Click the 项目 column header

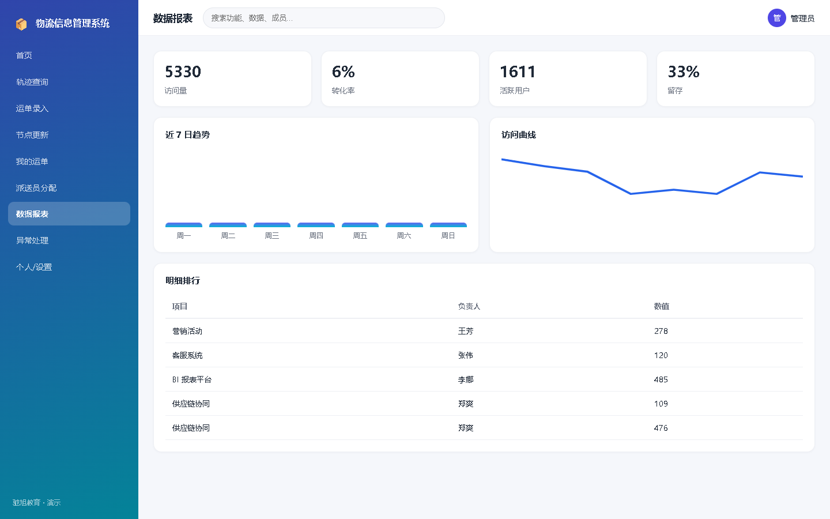tap(180, 306)
